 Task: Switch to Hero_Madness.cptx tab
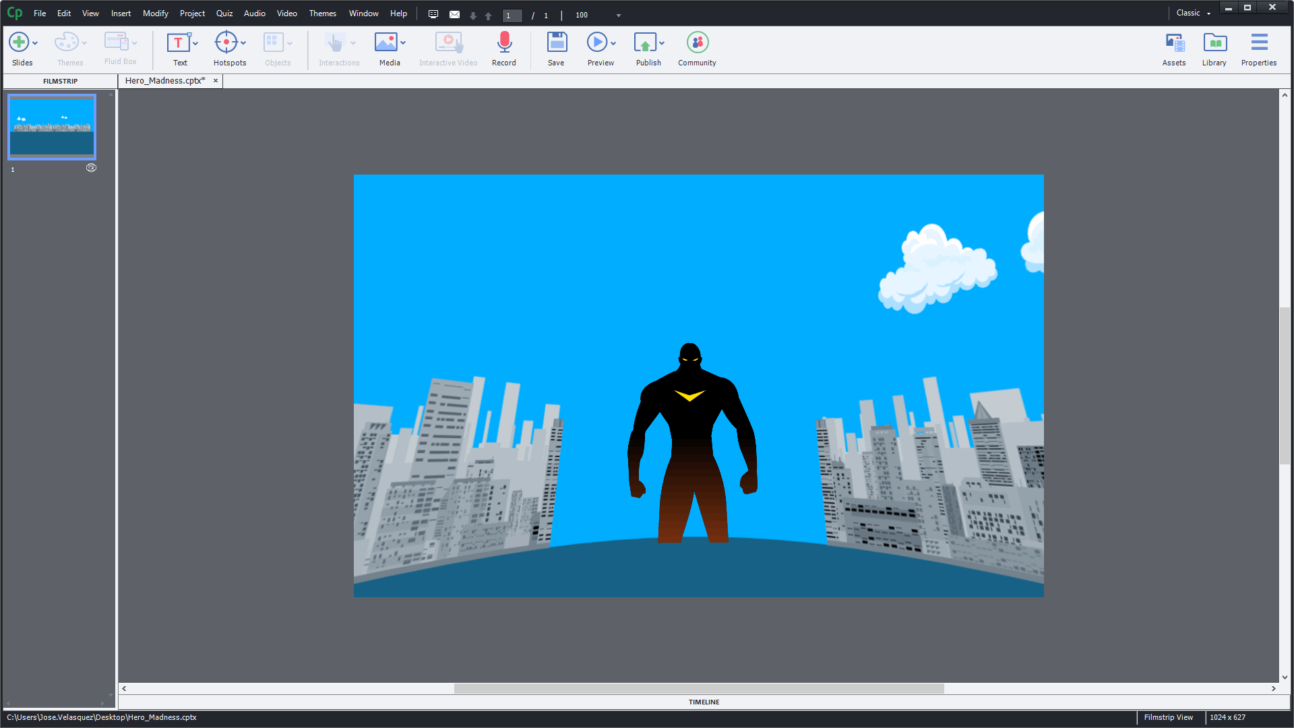(165, 81)
